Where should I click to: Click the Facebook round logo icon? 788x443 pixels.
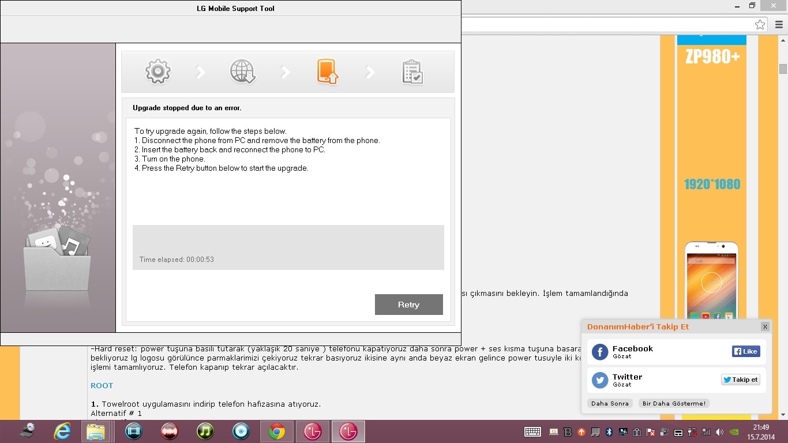tap(600, 352)
